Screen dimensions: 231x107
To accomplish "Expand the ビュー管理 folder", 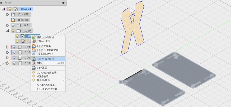I will tap(8, 15).
